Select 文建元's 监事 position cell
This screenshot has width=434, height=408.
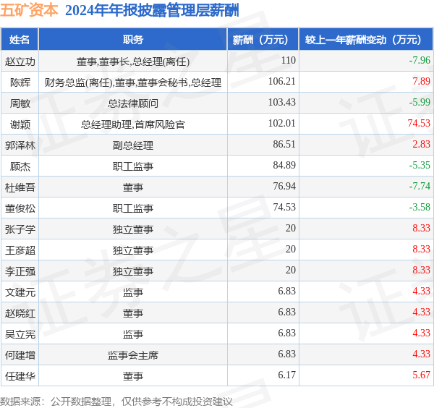pyautogui.click(x=133, y=292)
